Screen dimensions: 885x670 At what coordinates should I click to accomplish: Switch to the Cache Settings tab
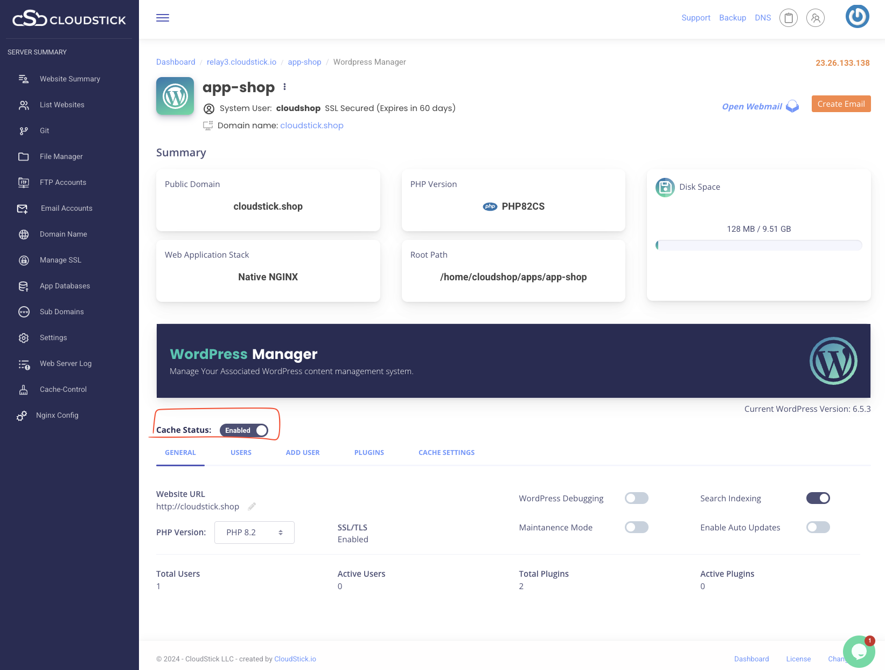click(x=446, y=452)
